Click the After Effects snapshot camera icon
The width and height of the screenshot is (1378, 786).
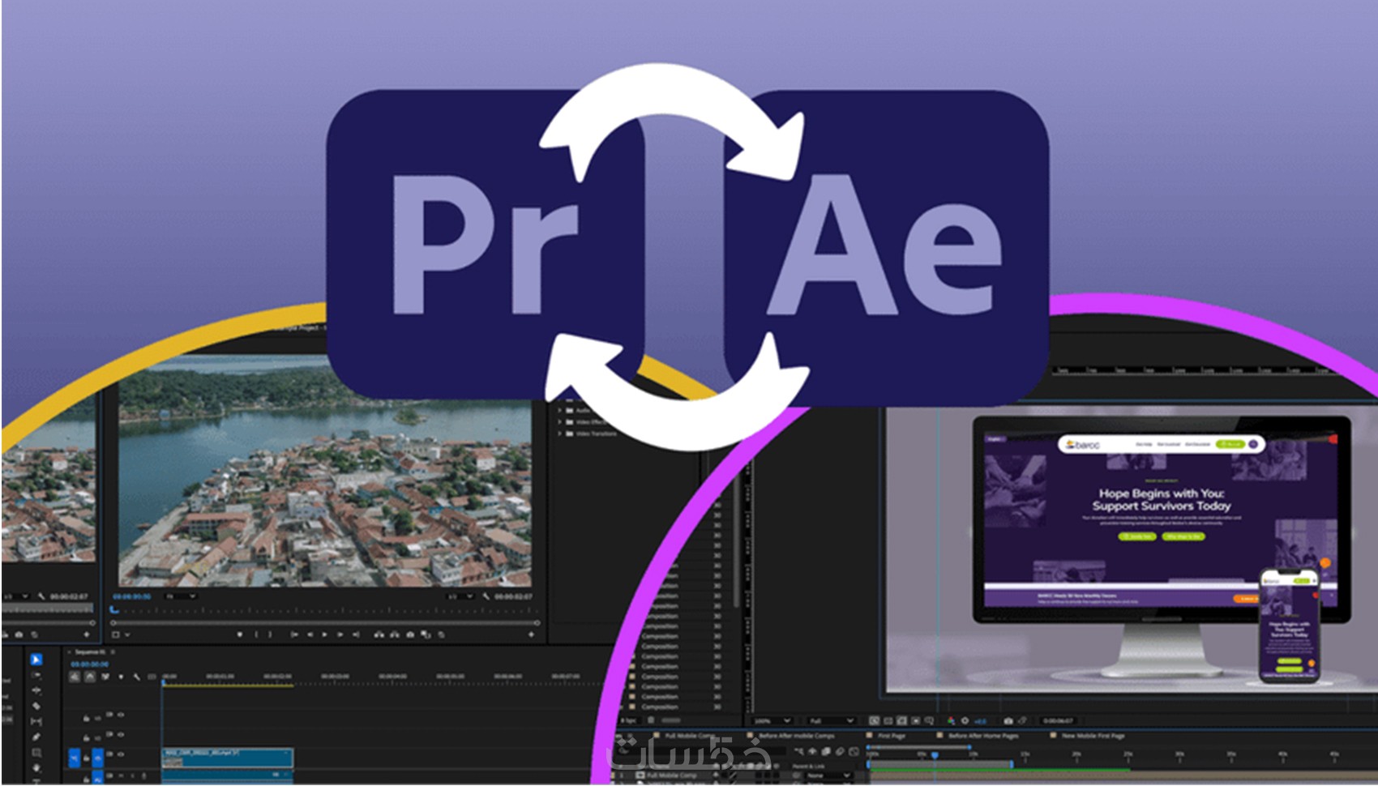coord(1008,720)
